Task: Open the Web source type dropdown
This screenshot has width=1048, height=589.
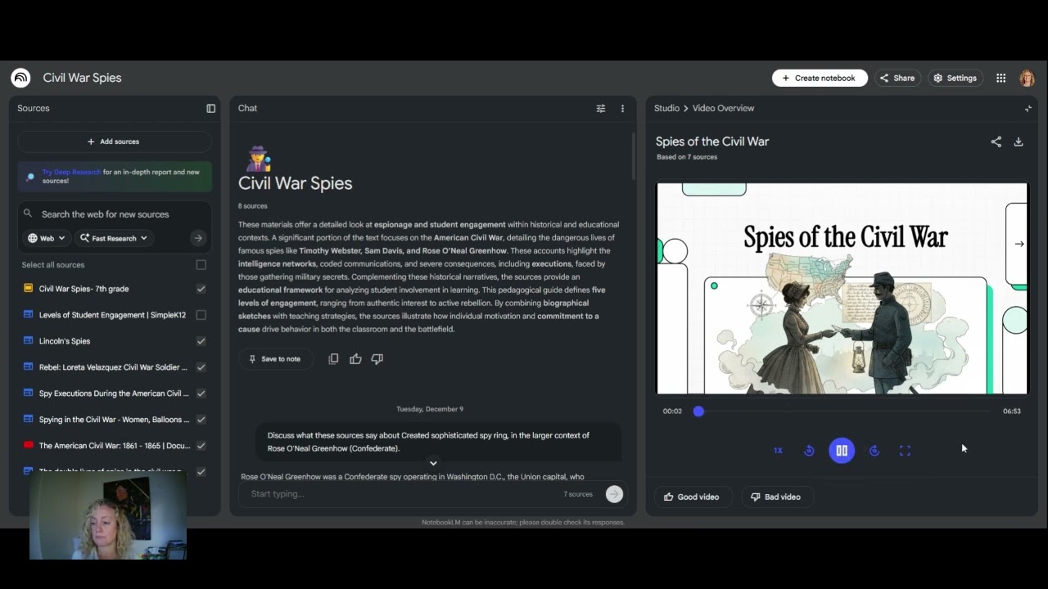Action: (x=47, y=238)
